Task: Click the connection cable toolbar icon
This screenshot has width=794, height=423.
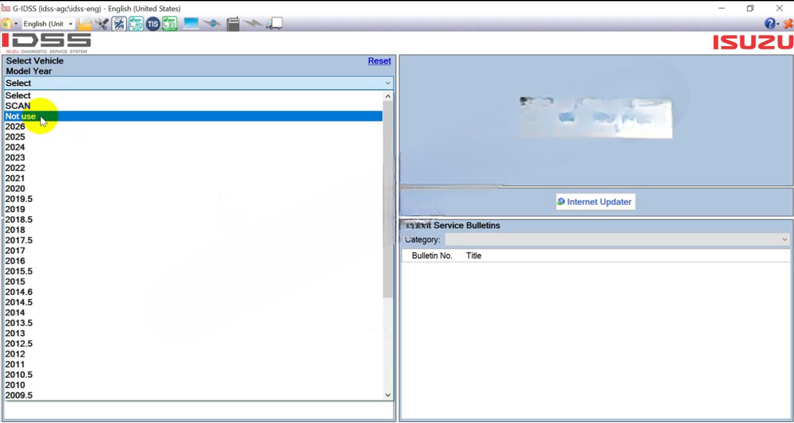Action: [x=212, y=24]
